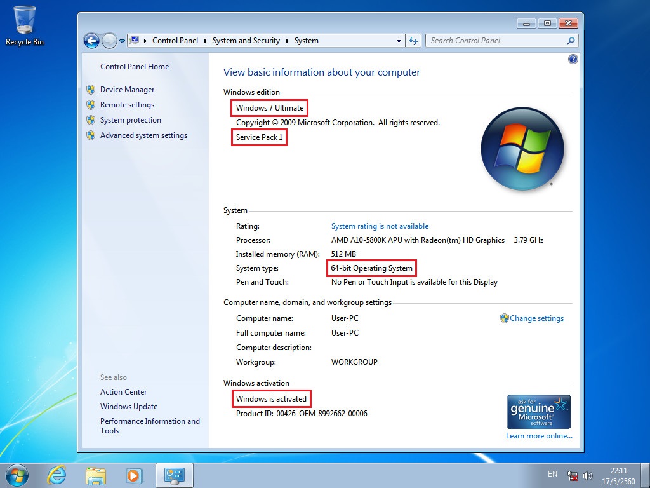Click the Windows 7 Ultimate edition text
This screenshot has width=650, height=488.
click(x=270, y=108)
